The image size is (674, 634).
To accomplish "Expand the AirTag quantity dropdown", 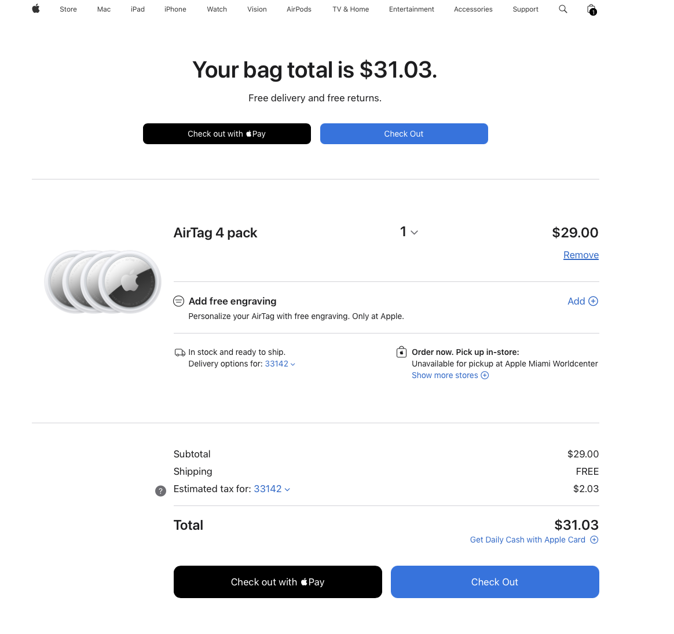I will (409, 232).
